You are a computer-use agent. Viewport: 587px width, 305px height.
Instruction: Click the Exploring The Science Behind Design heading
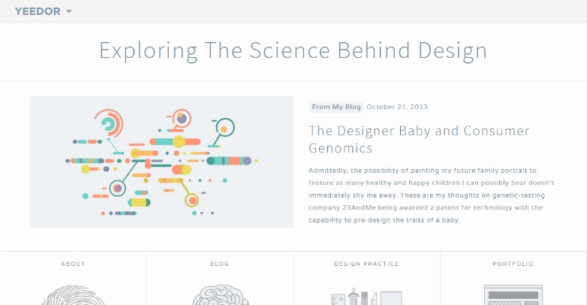(x=293, y=50)
